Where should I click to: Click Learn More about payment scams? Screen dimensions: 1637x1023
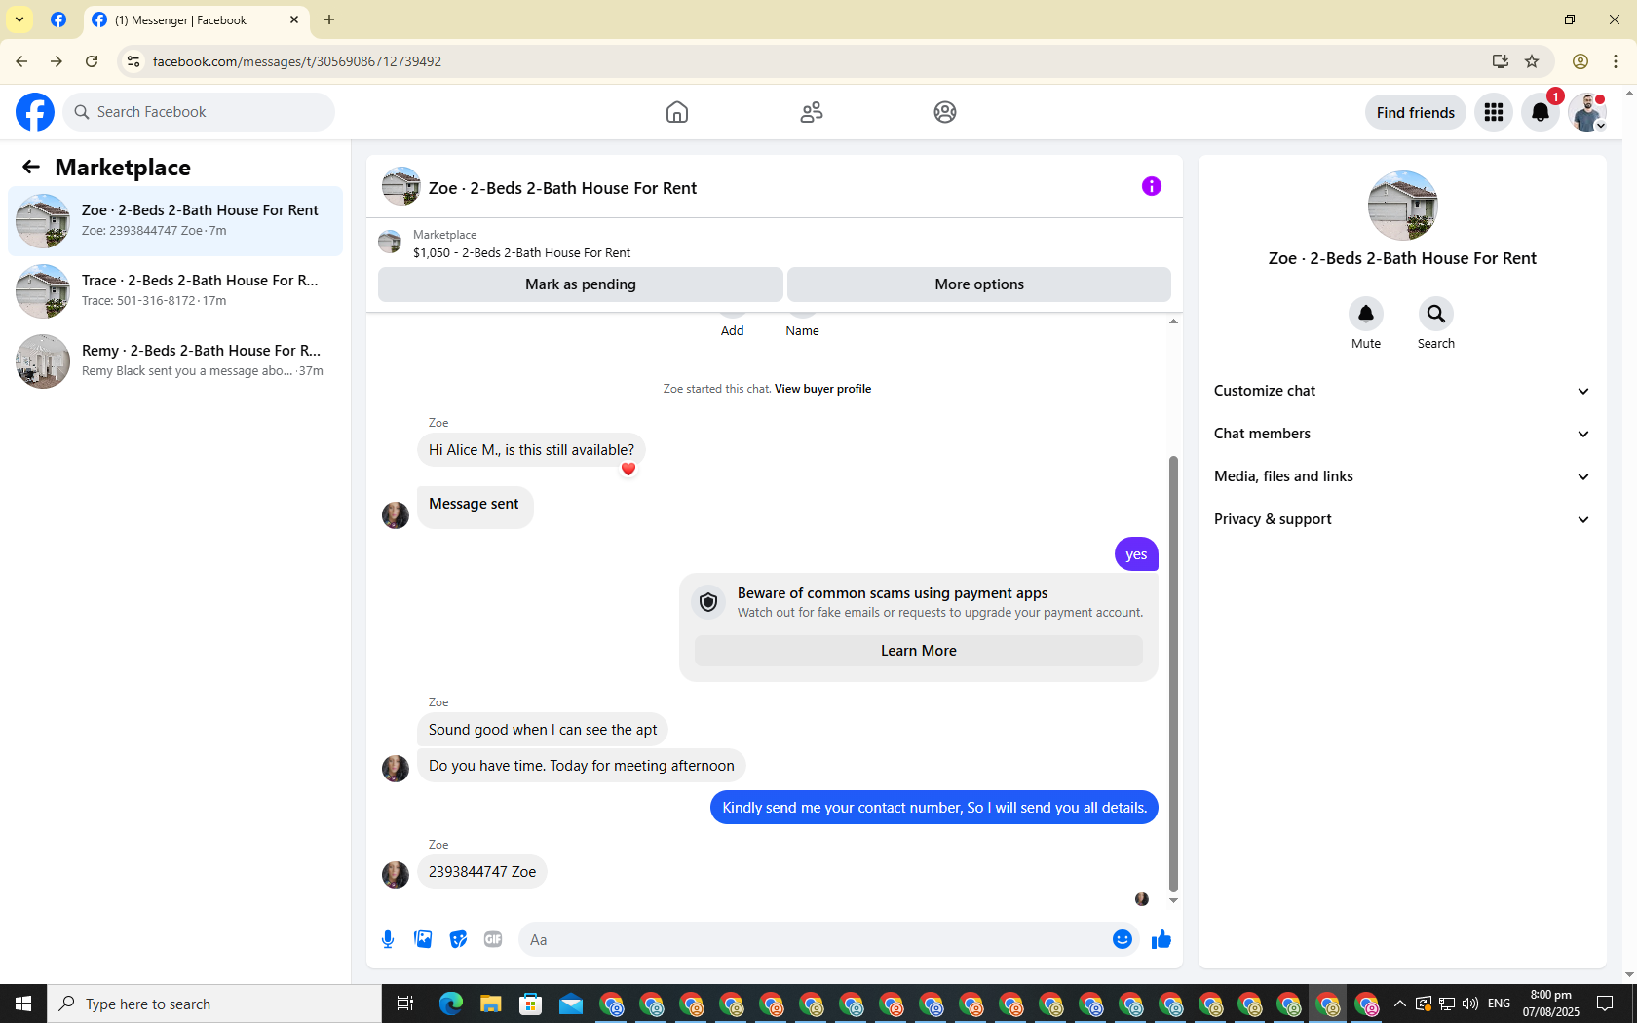coord(919,651)
